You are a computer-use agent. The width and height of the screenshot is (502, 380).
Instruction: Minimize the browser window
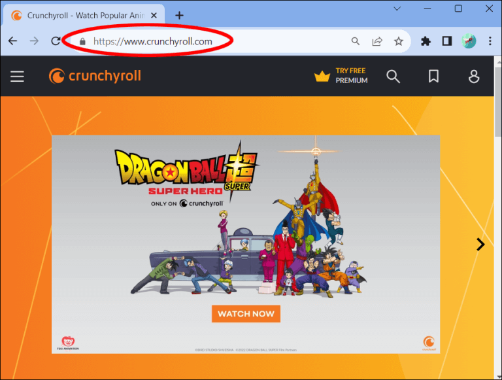pyautogui.click(x=427, y=9)
